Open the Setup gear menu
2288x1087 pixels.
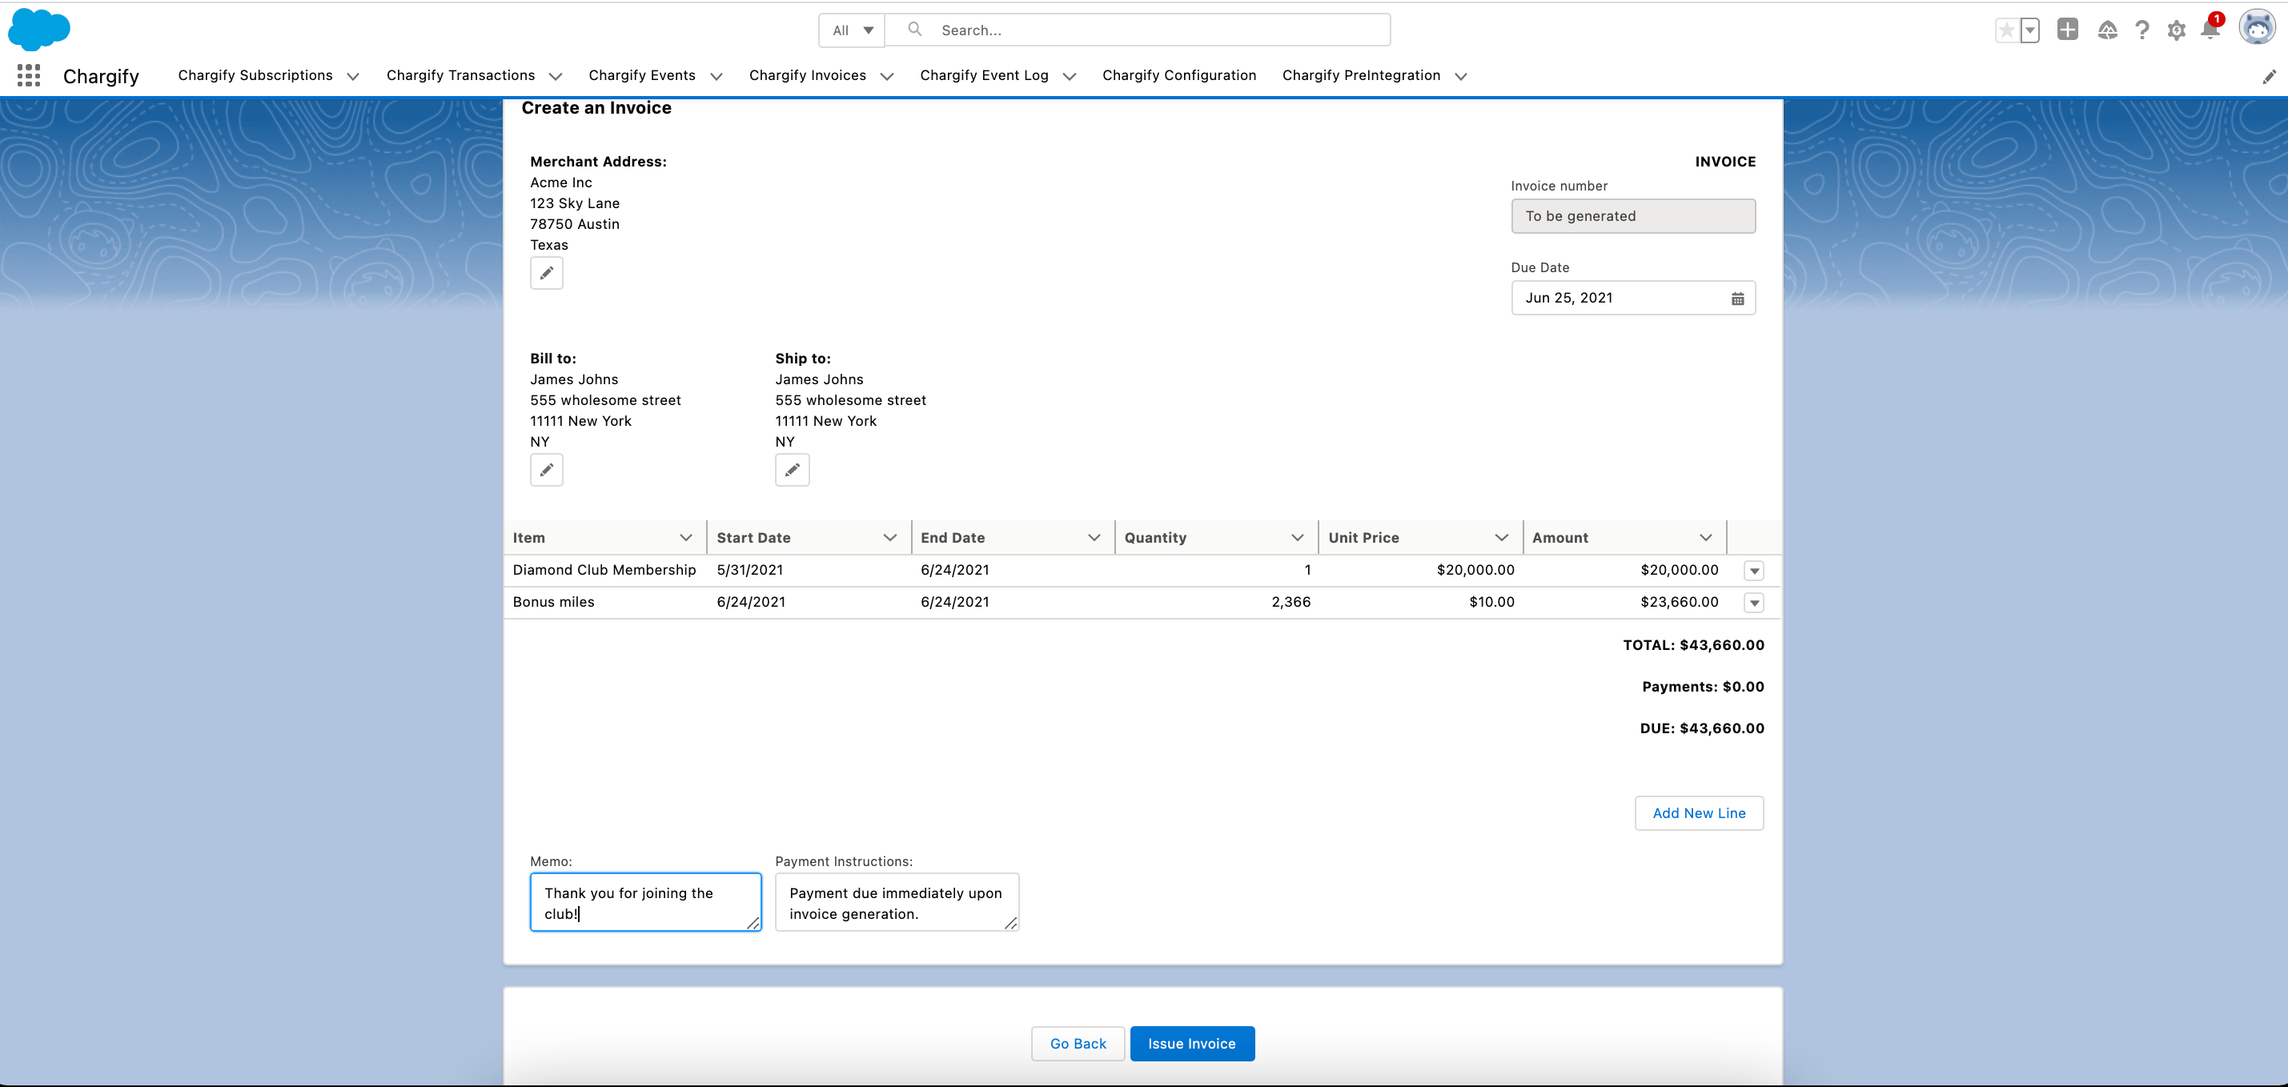[x=2175, y=30]
